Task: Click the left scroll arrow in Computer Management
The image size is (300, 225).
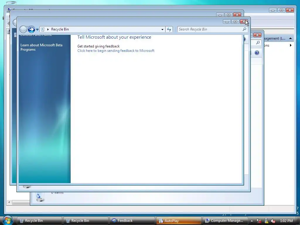Action: pyautogui.click(x=9, y=202)
